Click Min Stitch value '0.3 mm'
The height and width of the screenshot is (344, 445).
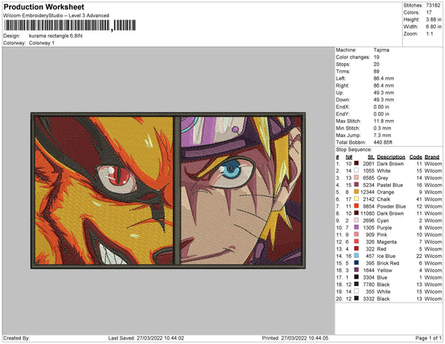(x=382, y=128)
